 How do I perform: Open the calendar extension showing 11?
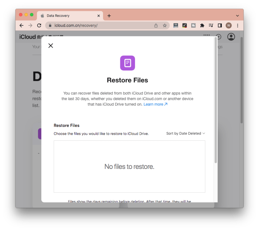(176, 25)
